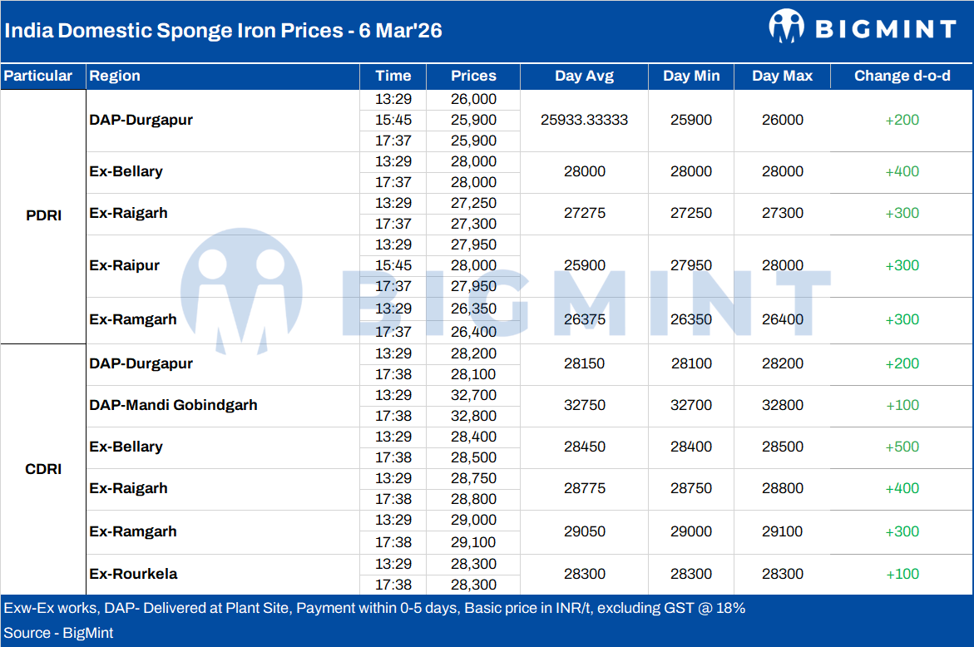The image size is (974, 647).
Task: Click the Ex-Rourkela region cell
Action: pos(133,574)
